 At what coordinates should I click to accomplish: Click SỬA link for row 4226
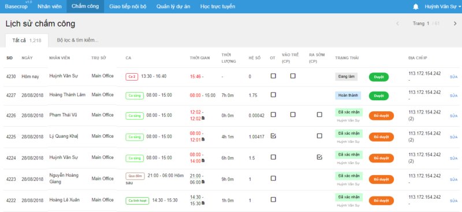point(454,116)
